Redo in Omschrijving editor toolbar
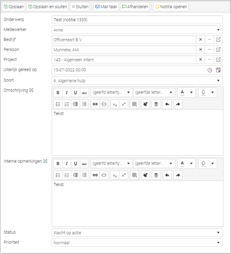The height and width of the screenshot is (254, 231). (x=178, y=104)
